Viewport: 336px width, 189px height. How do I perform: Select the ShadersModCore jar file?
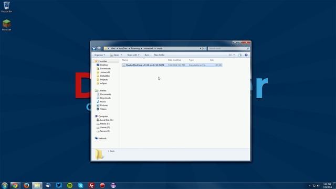[x=172, y=65]
